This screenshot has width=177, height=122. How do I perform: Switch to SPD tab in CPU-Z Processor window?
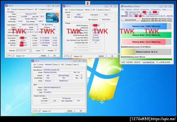tap(36, 9)
